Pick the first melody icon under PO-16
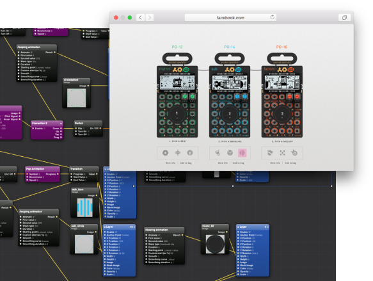 [270, 153]
